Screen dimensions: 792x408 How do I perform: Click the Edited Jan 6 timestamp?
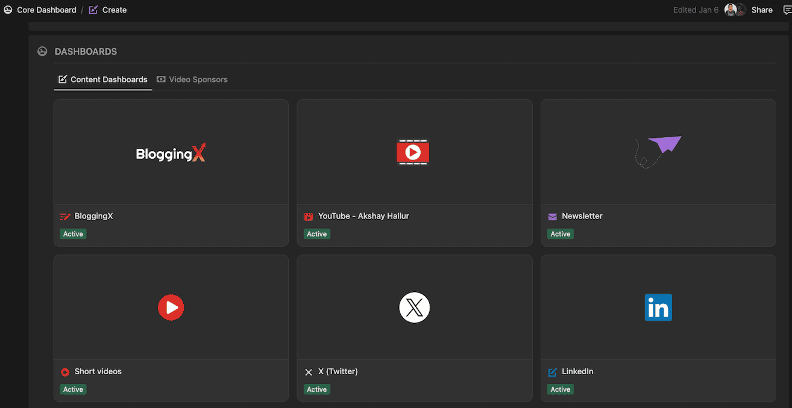[x=696, y=10]
